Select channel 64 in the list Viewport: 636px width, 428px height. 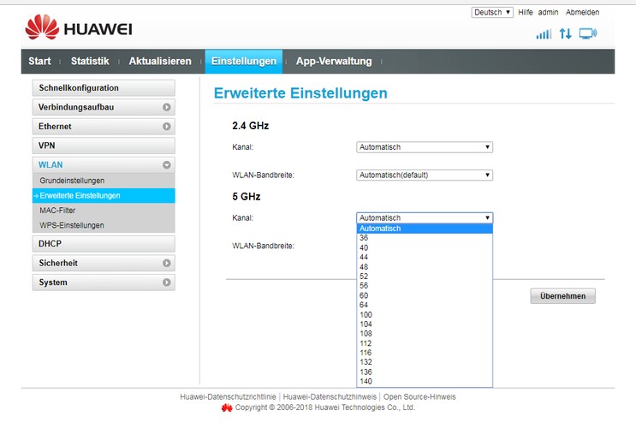coord(425,305)
